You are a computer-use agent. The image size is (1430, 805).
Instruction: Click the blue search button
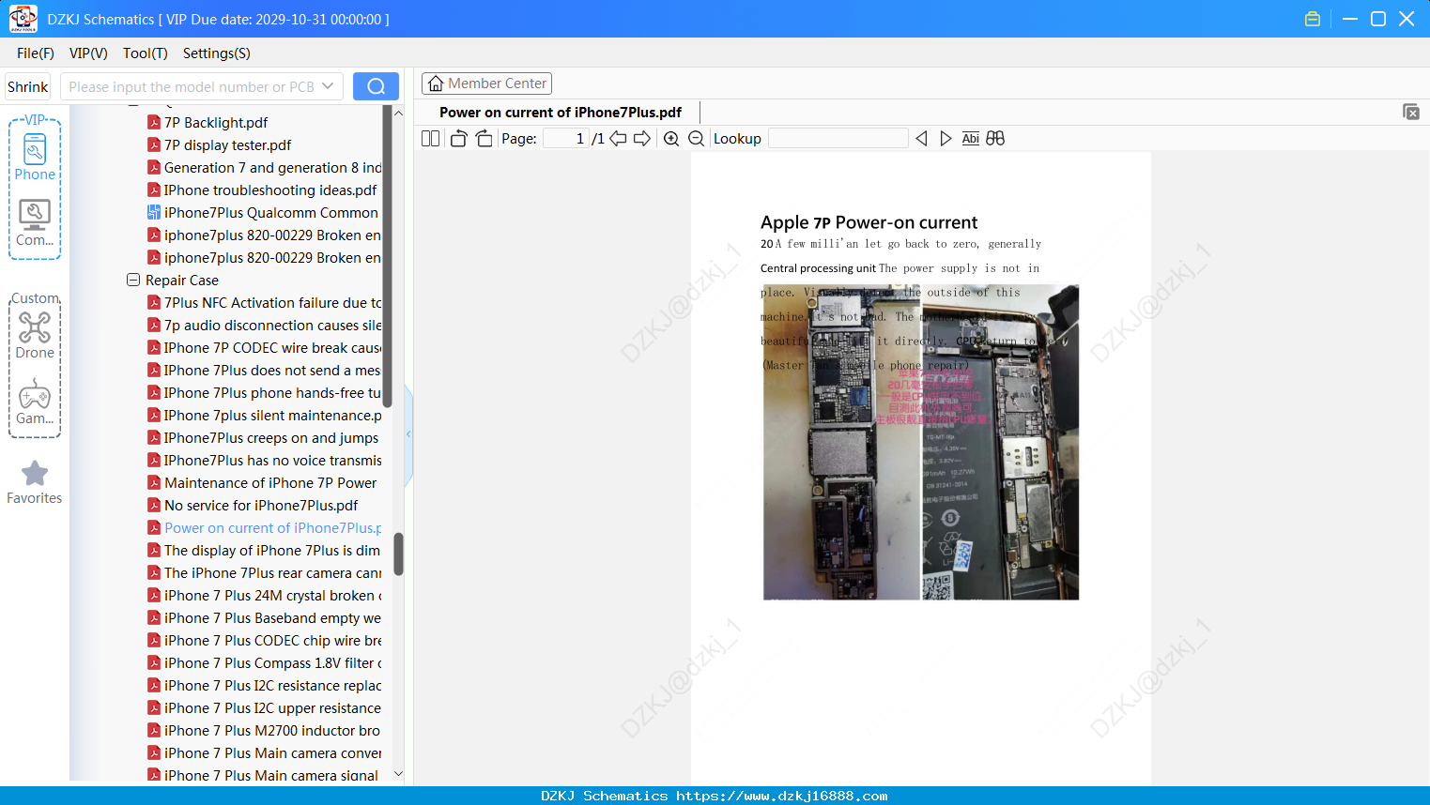[x=376, y=86]
